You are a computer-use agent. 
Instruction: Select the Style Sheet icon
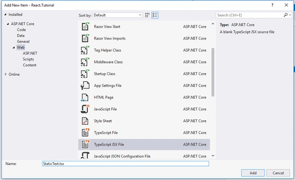pos(85,121)
